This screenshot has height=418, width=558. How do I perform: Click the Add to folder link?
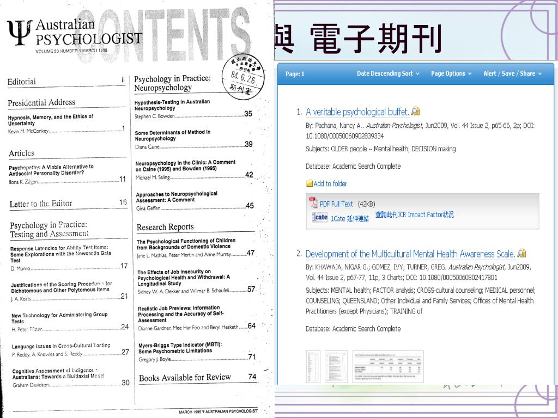click(x=330, y=184)
